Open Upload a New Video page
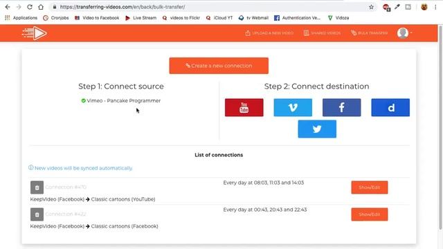The height and width of the screenshot is (249, 443). pyautogui.click(x=269, y=33)
